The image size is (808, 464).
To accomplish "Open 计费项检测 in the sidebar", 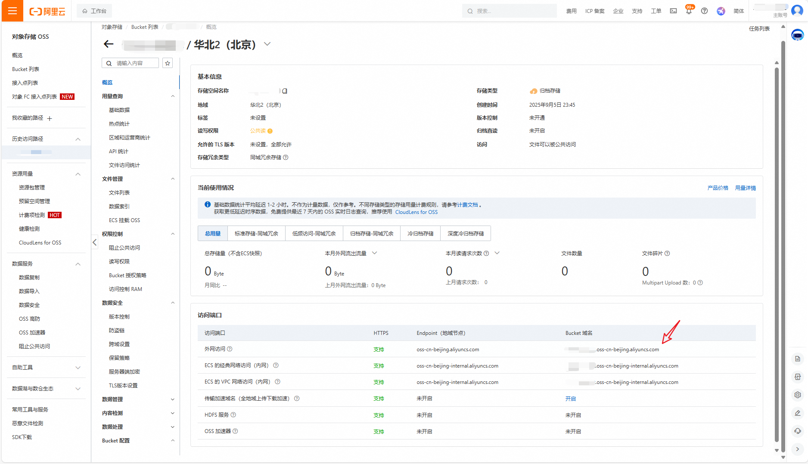I will tap(32, 215).
